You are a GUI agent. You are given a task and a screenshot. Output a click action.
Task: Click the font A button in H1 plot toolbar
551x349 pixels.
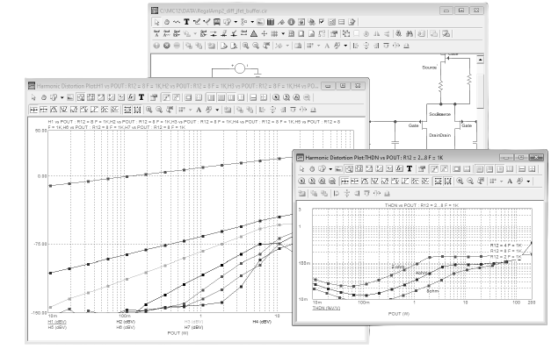pyautogui.click(x=199, y=110)
